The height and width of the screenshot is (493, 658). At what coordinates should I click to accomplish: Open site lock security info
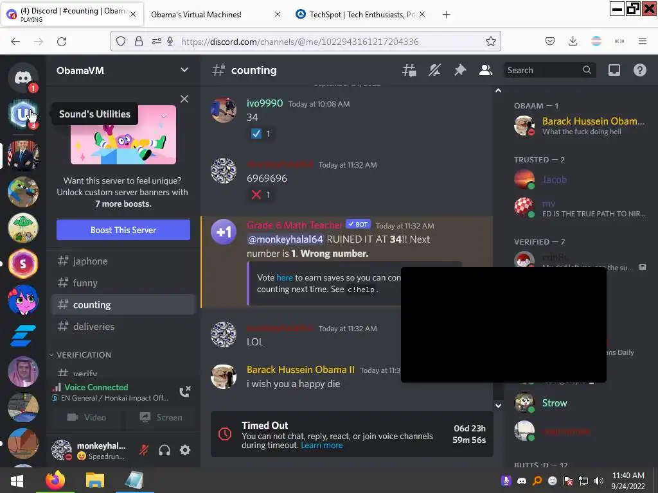[139, 42]
